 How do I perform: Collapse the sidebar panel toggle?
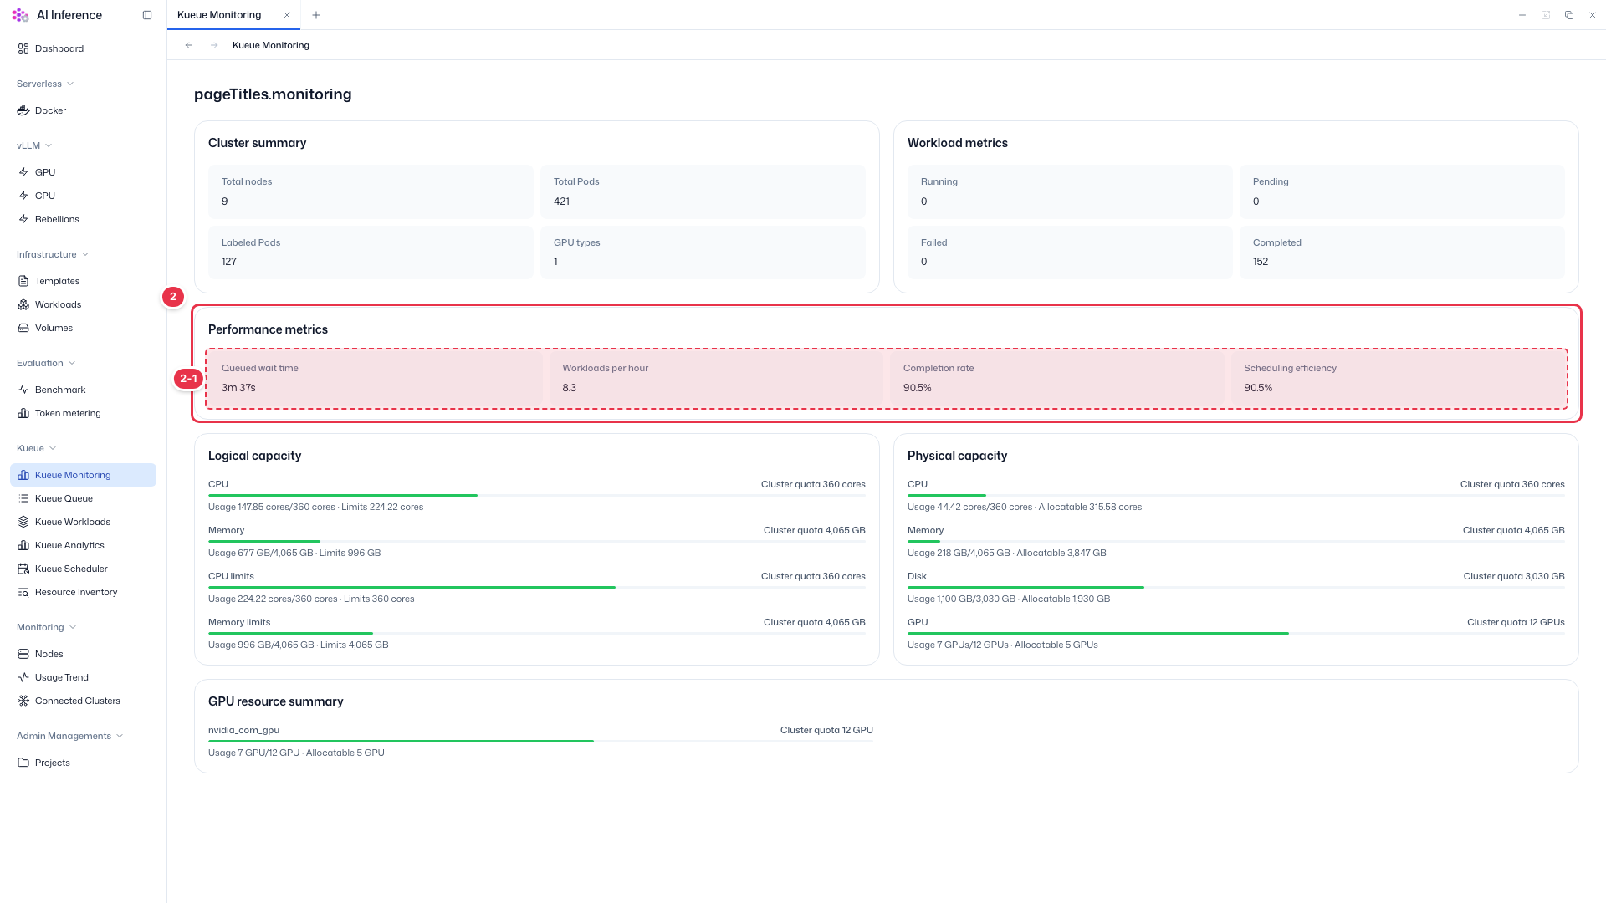click(147, 15)
